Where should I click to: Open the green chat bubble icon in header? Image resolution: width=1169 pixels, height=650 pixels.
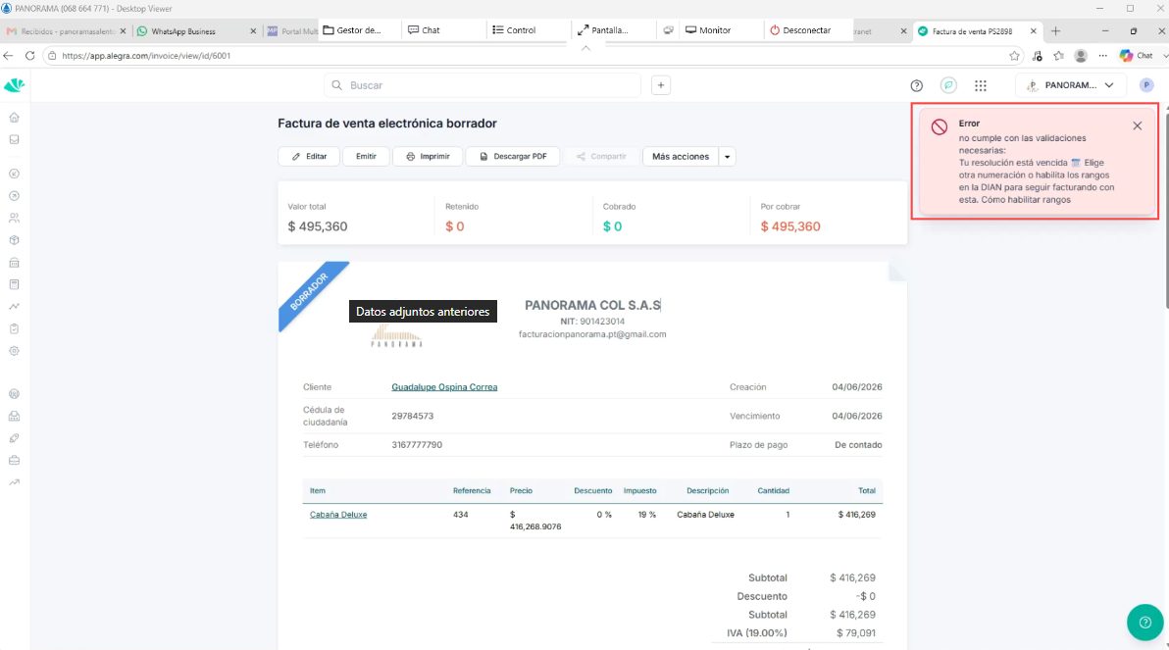pos(948,85)
